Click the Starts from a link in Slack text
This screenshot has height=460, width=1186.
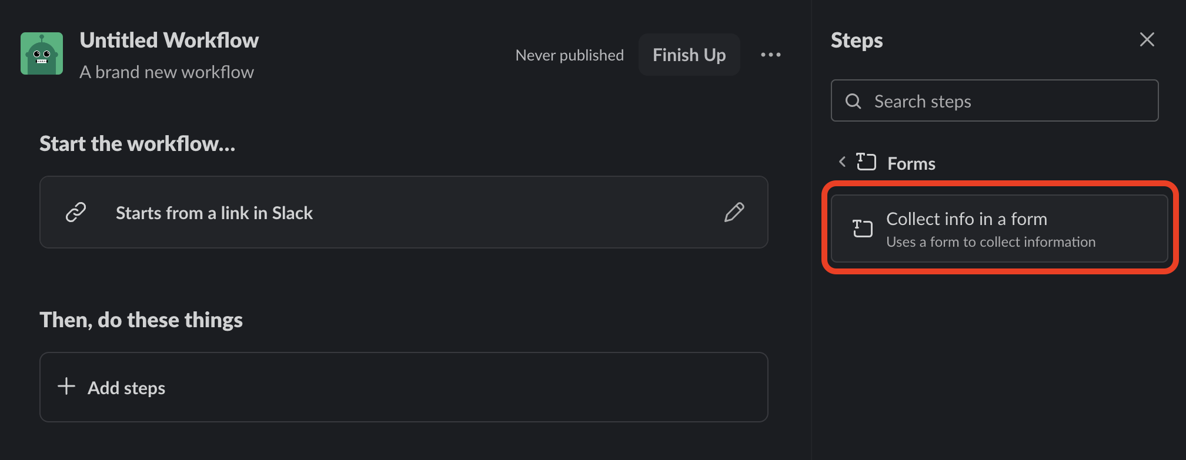(x=214, y=213)
